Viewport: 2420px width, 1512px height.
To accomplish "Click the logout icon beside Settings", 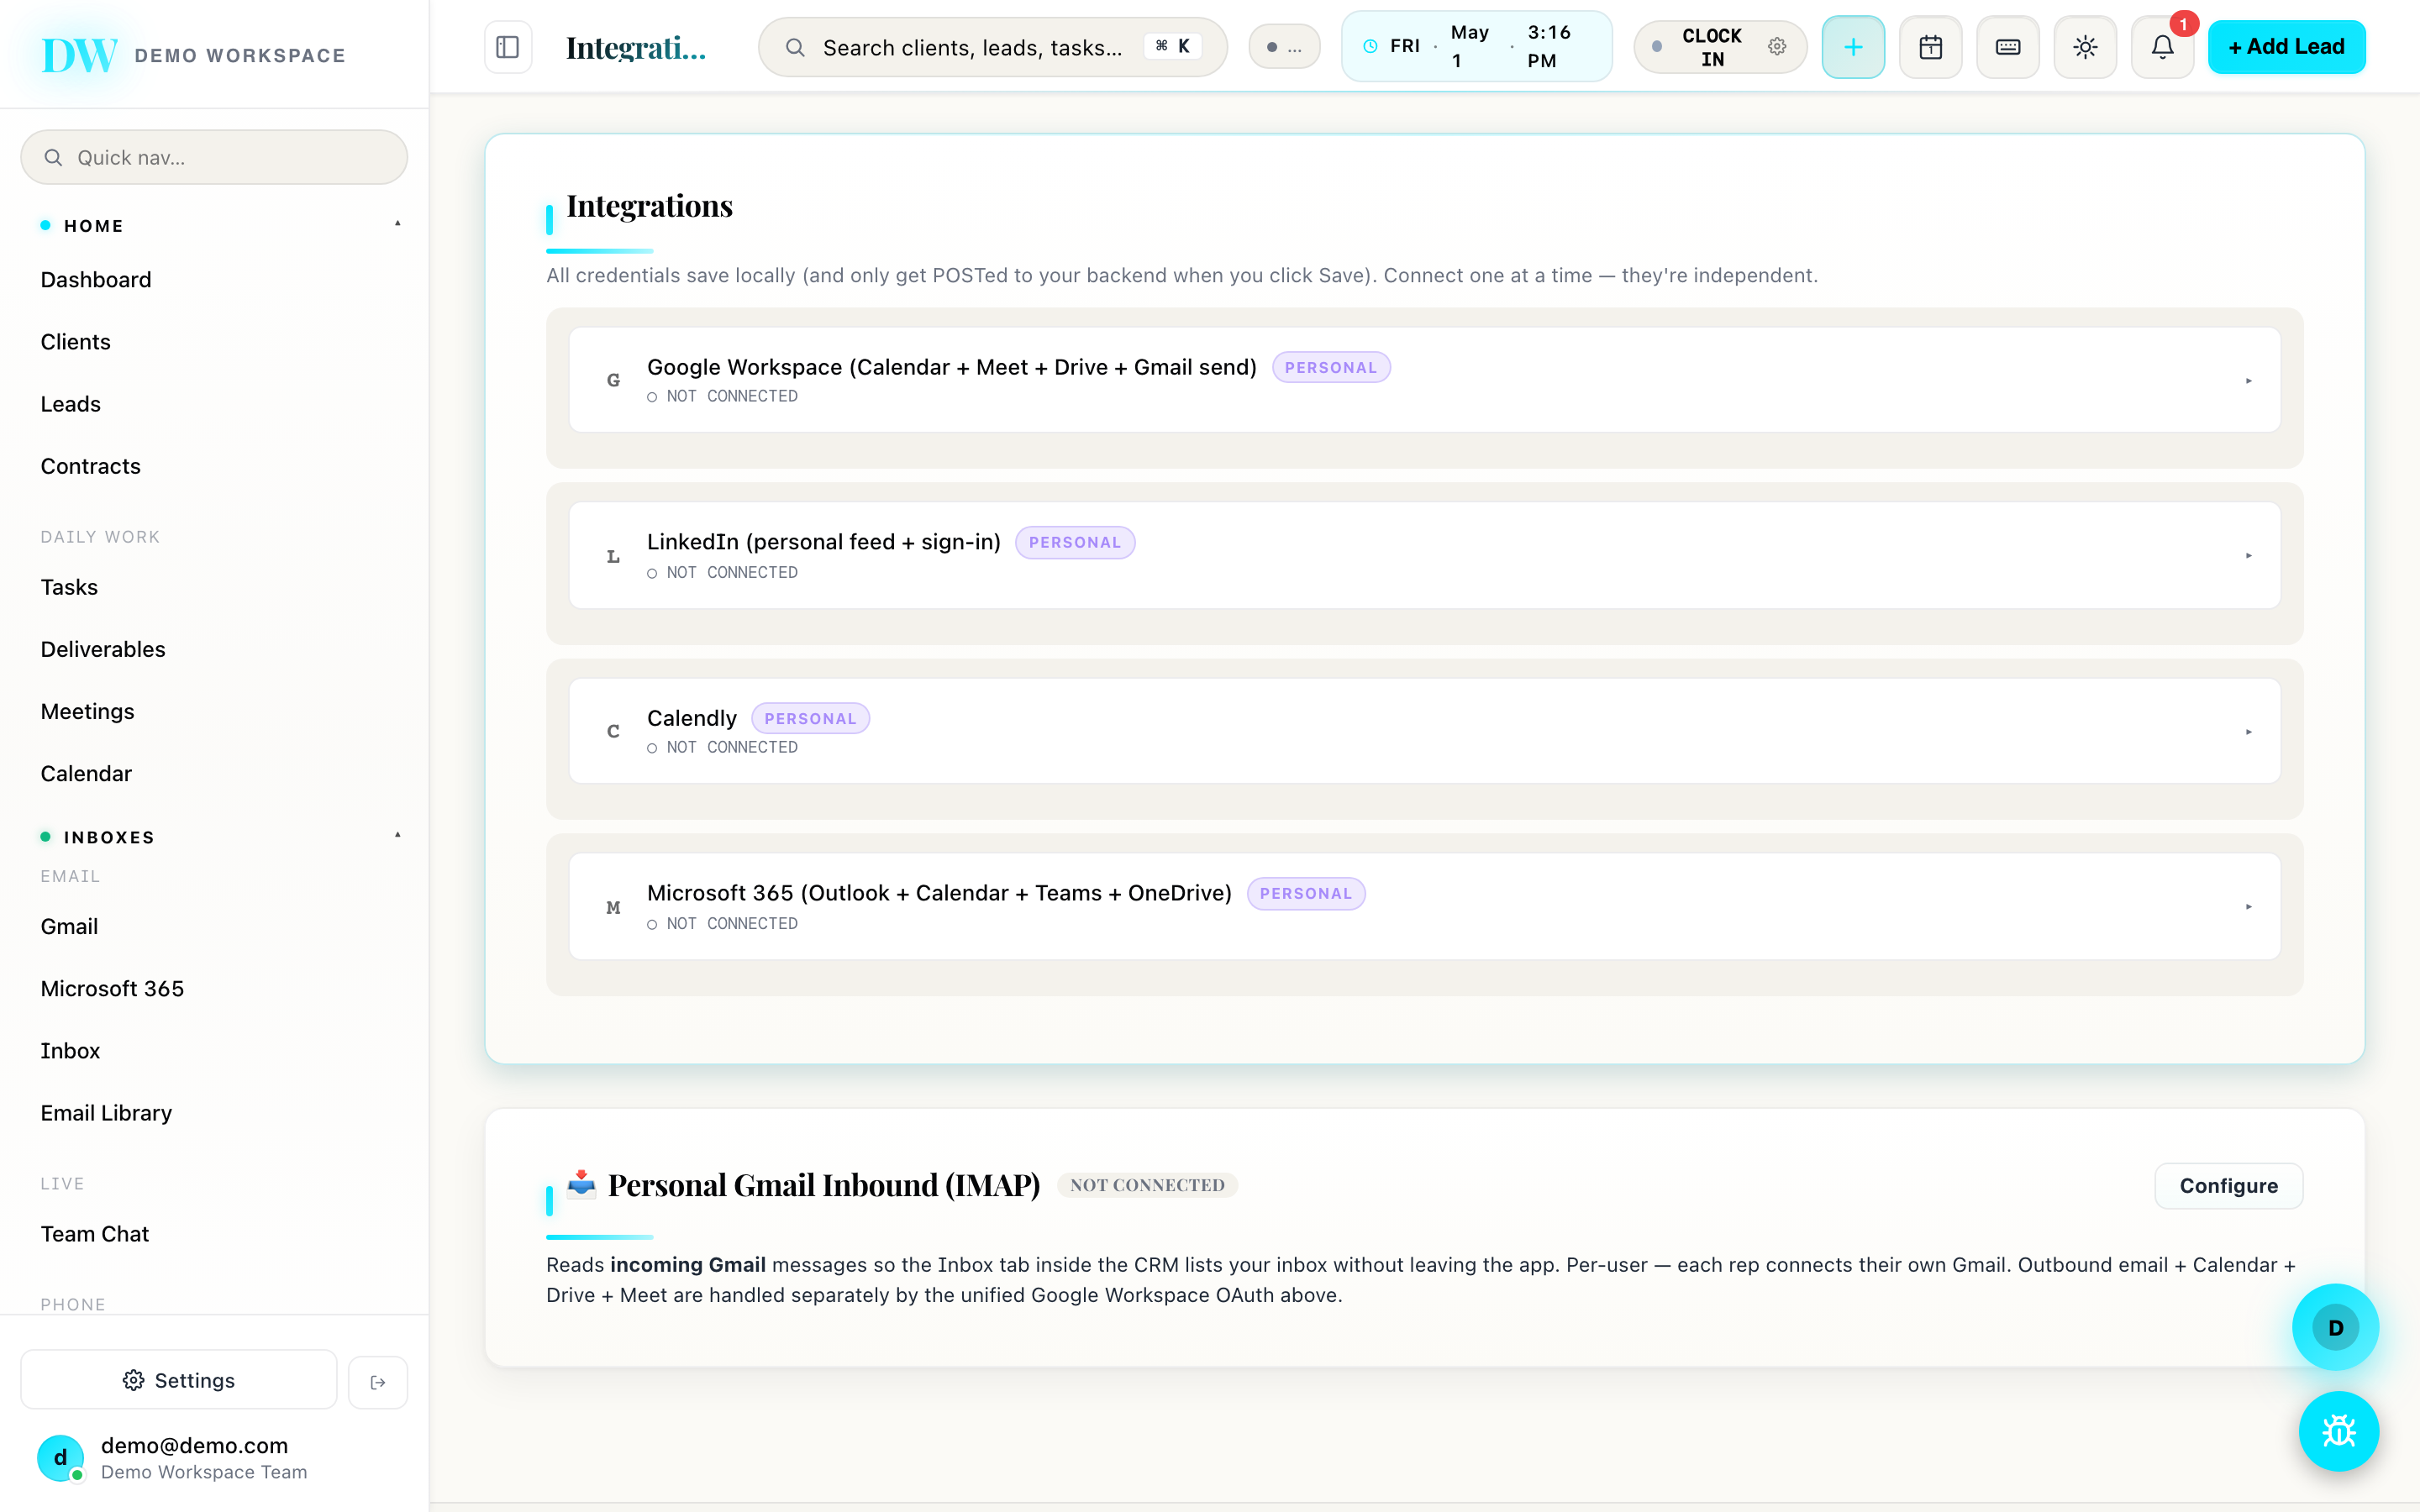I will pyautogui.click(x=378, y=1382).
